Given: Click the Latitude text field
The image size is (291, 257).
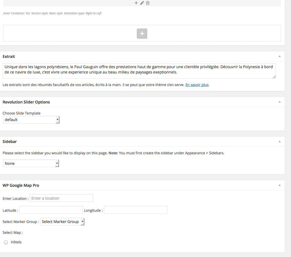Looking at the screenshot, I should pyautogui.click(x=51, y=210).
